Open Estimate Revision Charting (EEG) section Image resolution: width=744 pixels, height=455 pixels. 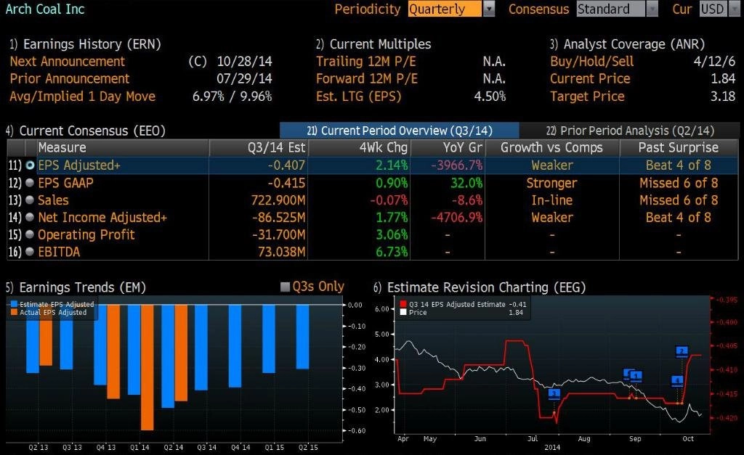tap(480, 287)
